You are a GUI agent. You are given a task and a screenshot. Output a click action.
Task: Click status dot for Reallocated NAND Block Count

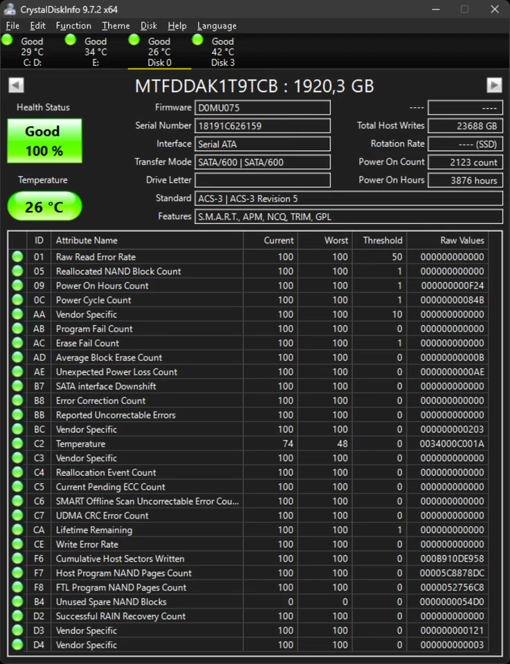(x=17, y=271)
